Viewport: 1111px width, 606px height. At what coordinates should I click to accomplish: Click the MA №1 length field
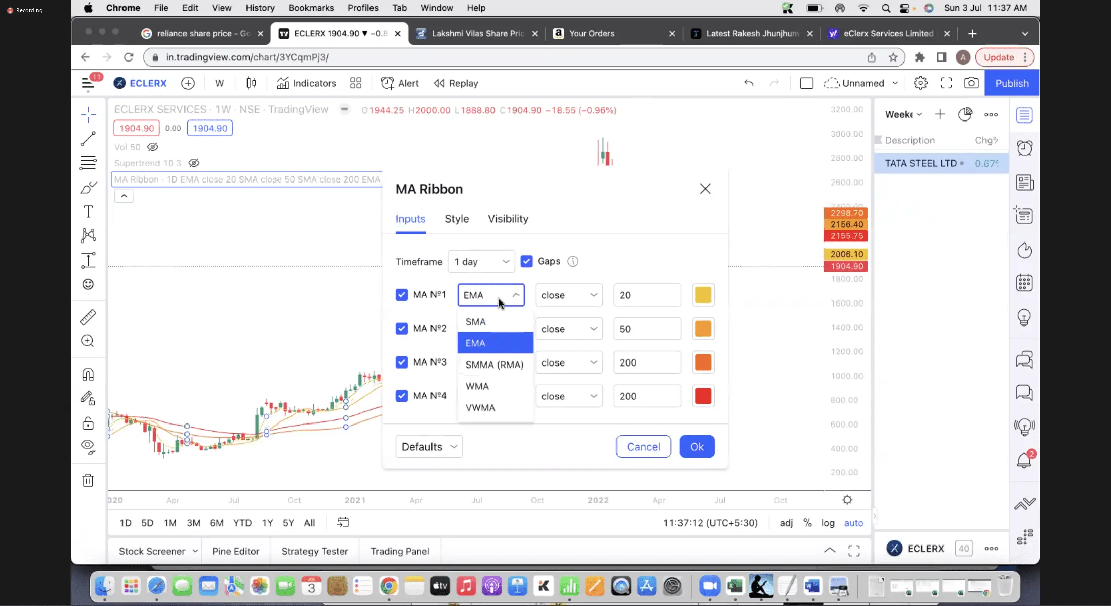(x=646, y=295)
